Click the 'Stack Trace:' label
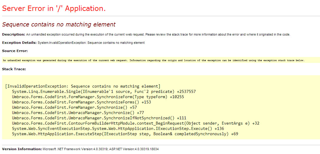Viewport: 320px width, 154px height. pyautogui.click(x=14, y=69)
